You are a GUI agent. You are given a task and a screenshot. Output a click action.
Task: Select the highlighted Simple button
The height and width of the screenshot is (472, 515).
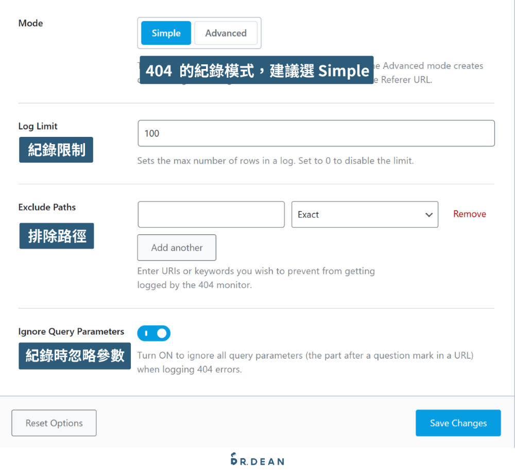click(x=165, y=32)
